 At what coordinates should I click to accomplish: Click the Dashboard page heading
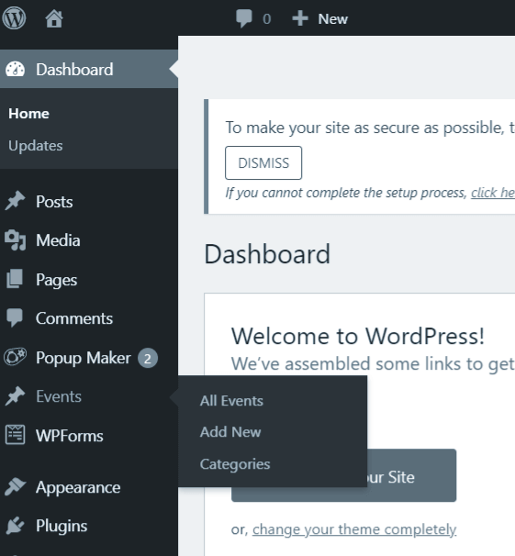click(267, 254)
